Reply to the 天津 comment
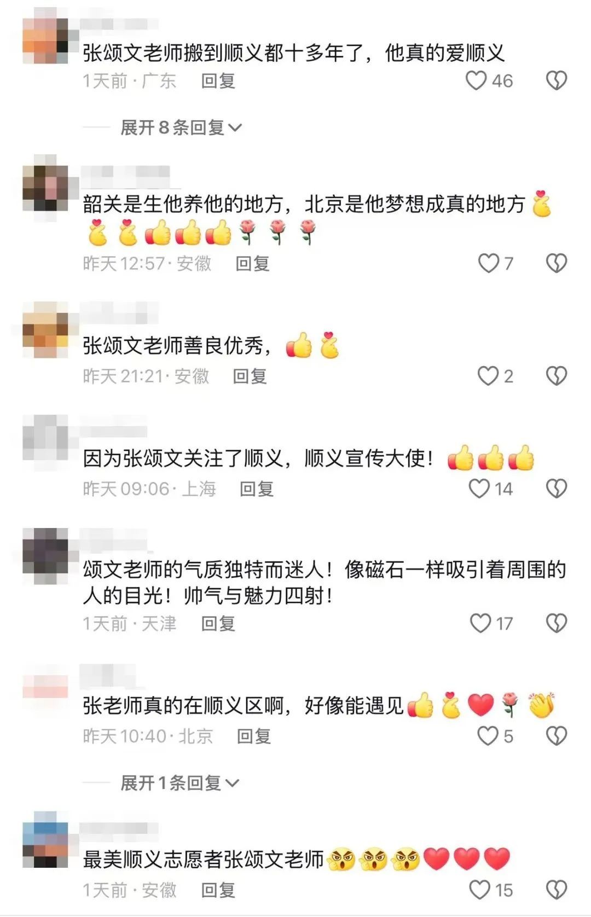 pyautogui.click(x=218, y=623)
